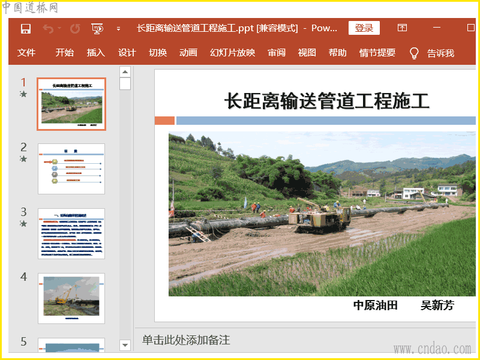480x360 pixels.
Task: Click the Tell Me lightbulb icon
Action: coord(414,53)
